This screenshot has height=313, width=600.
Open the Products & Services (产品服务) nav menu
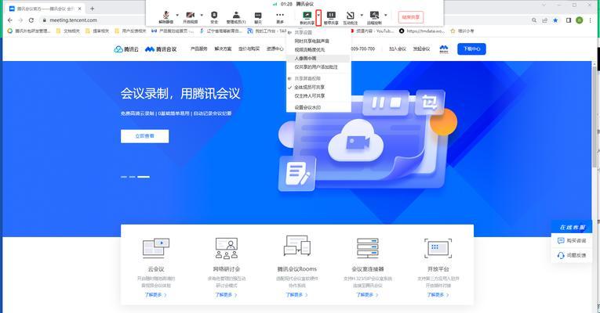pyautogui.click(x=199, y=49)
